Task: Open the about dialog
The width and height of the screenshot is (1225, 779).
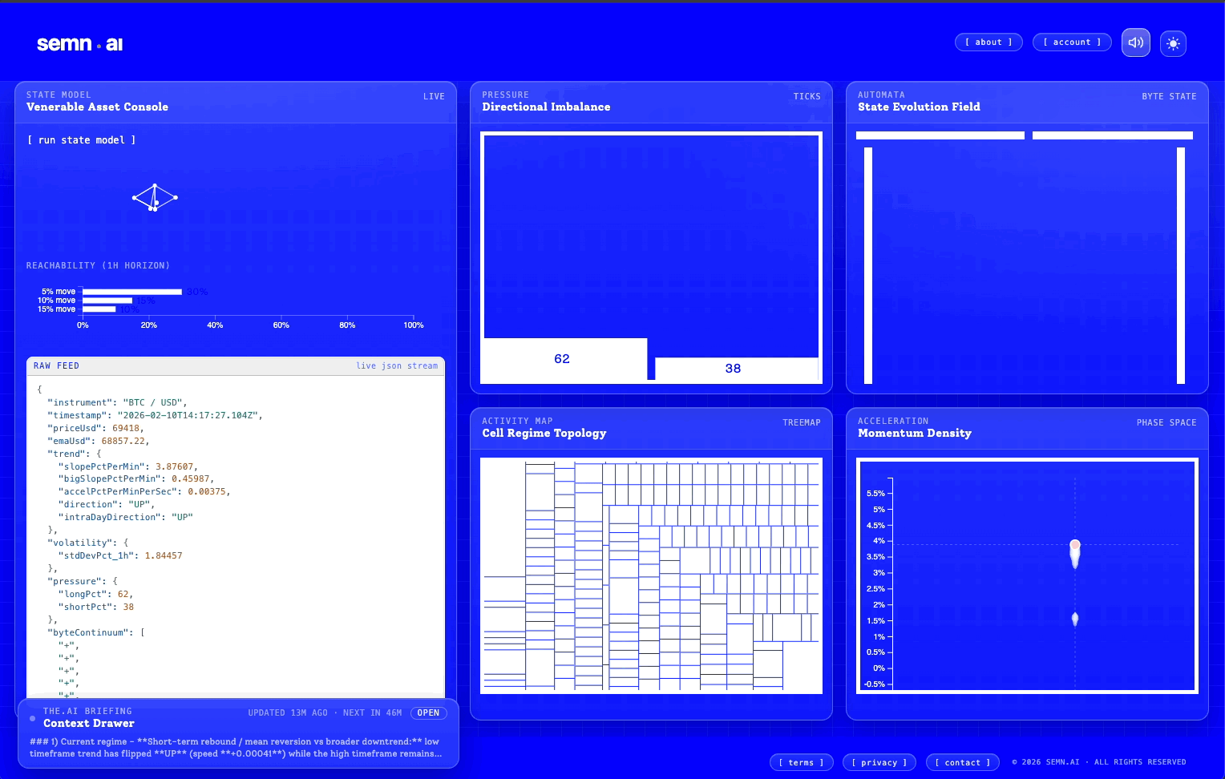Action: [x=988, y=42]
